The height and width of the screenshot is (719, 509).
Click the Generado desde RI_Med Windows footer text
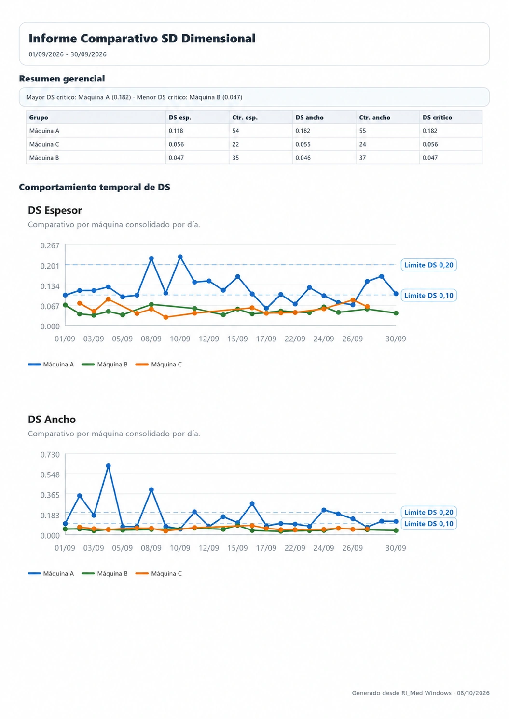coord(421,693)
